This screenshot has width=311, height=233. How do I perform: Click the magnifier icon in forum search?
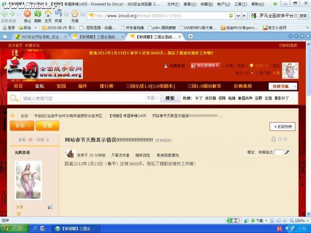point(13,98)
